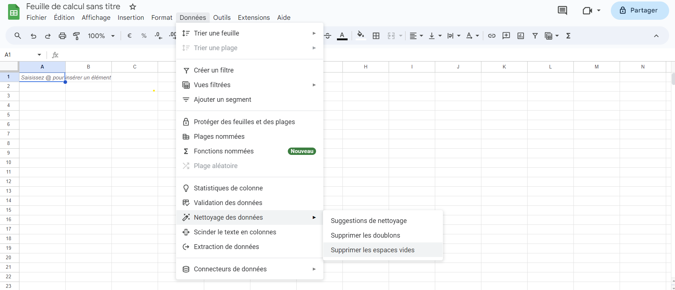Screen dimensions: 675x290
Task: Open the Aide menu
Action: [284, 17]
